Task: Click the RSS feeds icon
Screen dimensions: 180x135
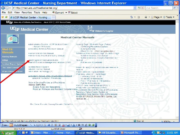Action: [x=139, y=17]
